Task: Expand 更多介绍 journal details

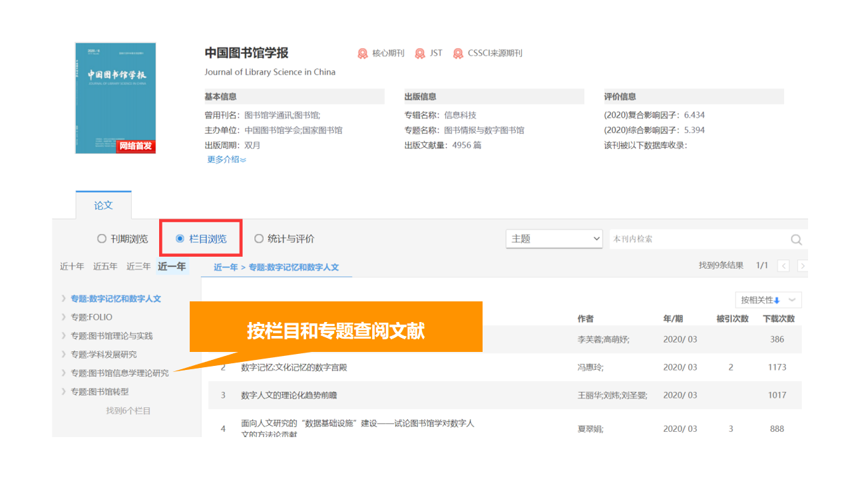Action: pos(226,160)
